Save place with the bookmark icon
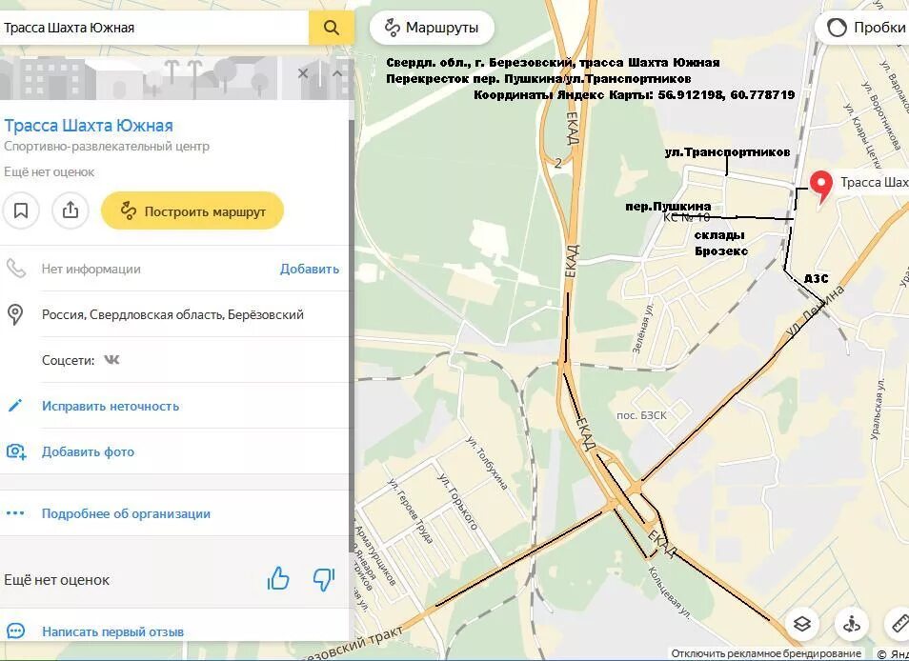Image resolution: width=909 pixels, height=661 pixels. [21, 210]
